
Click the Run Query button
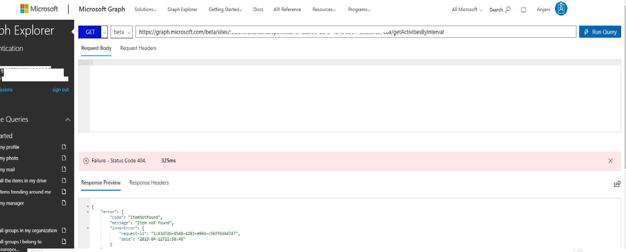[600, 32]
